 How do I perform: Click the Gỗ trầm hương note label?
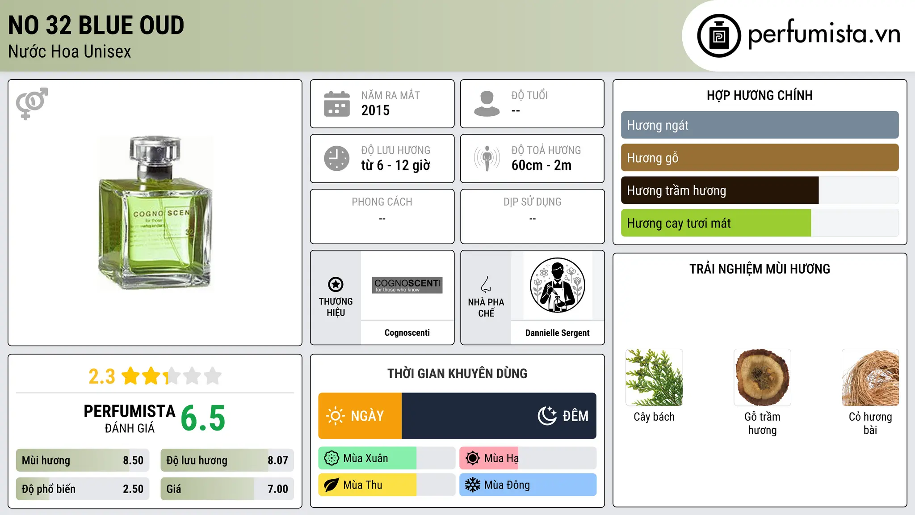coord(762,423)
